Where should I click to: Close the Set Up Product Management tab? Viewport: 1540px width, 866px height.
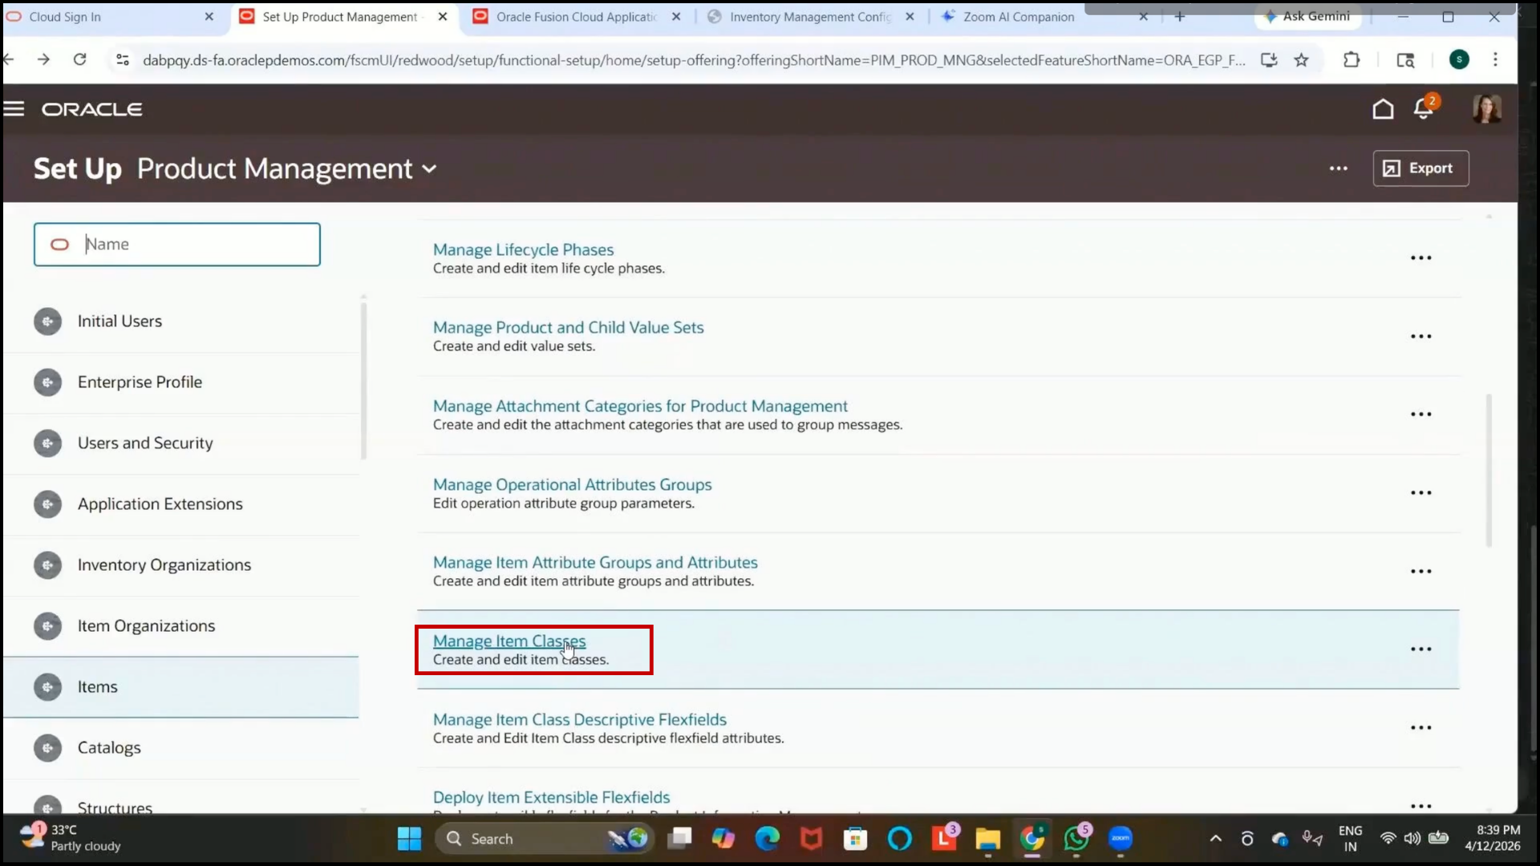[x=443, y=17]
